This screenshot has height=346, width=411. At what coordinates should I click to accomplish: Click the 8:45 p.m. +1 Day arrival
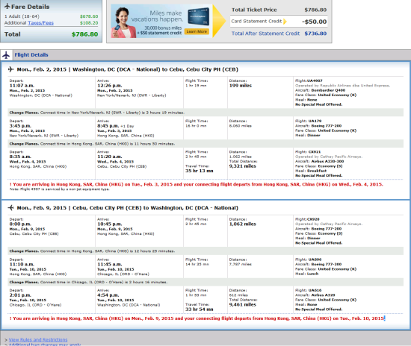(115, 126)
